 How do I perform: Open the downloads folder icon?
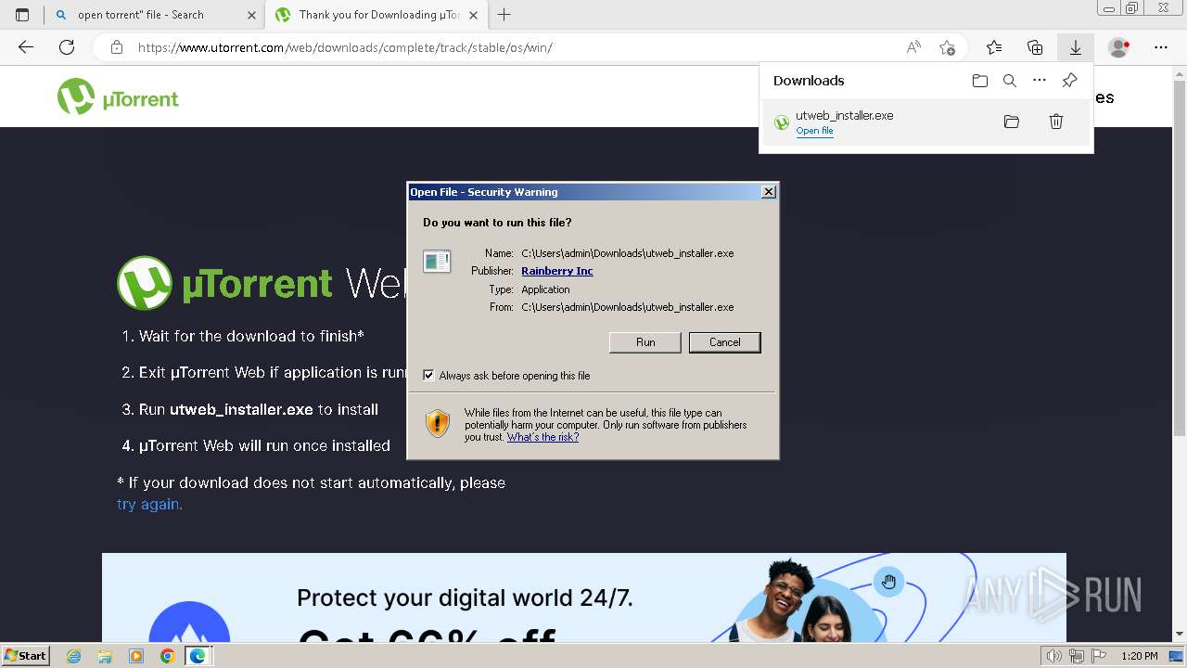(980, 81)
